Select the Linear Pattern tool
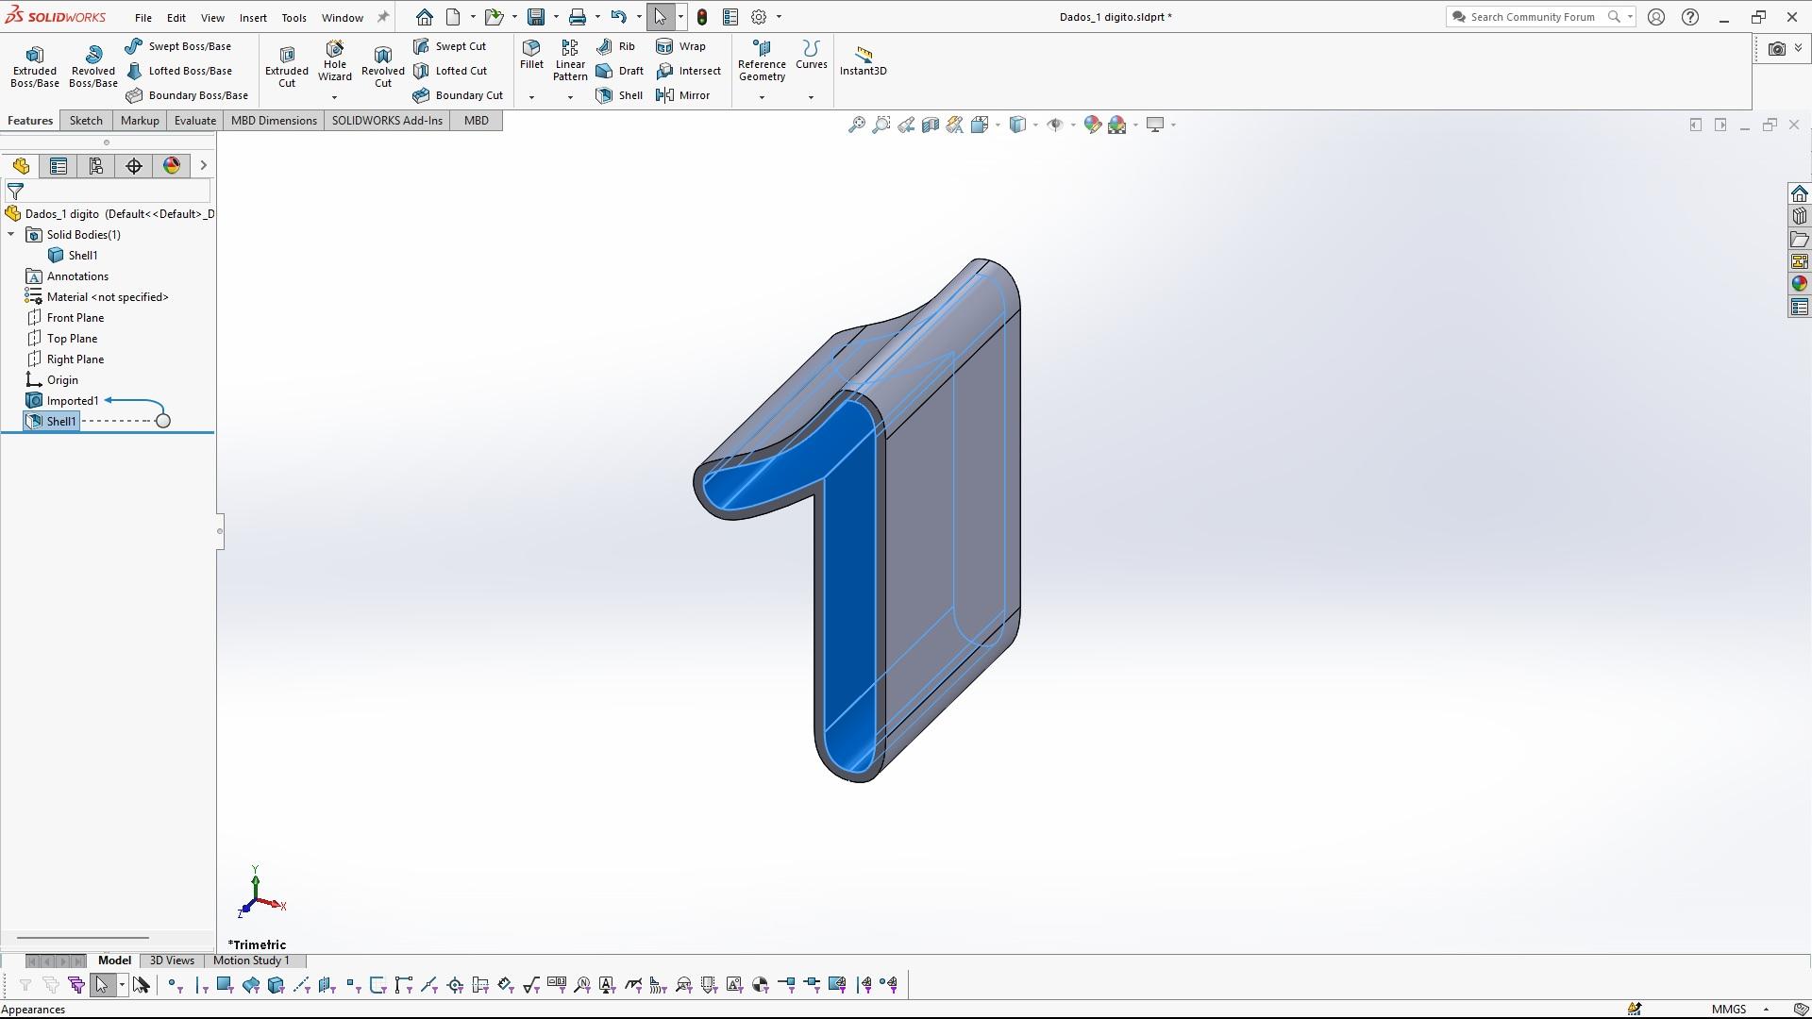 click(570, 61)
